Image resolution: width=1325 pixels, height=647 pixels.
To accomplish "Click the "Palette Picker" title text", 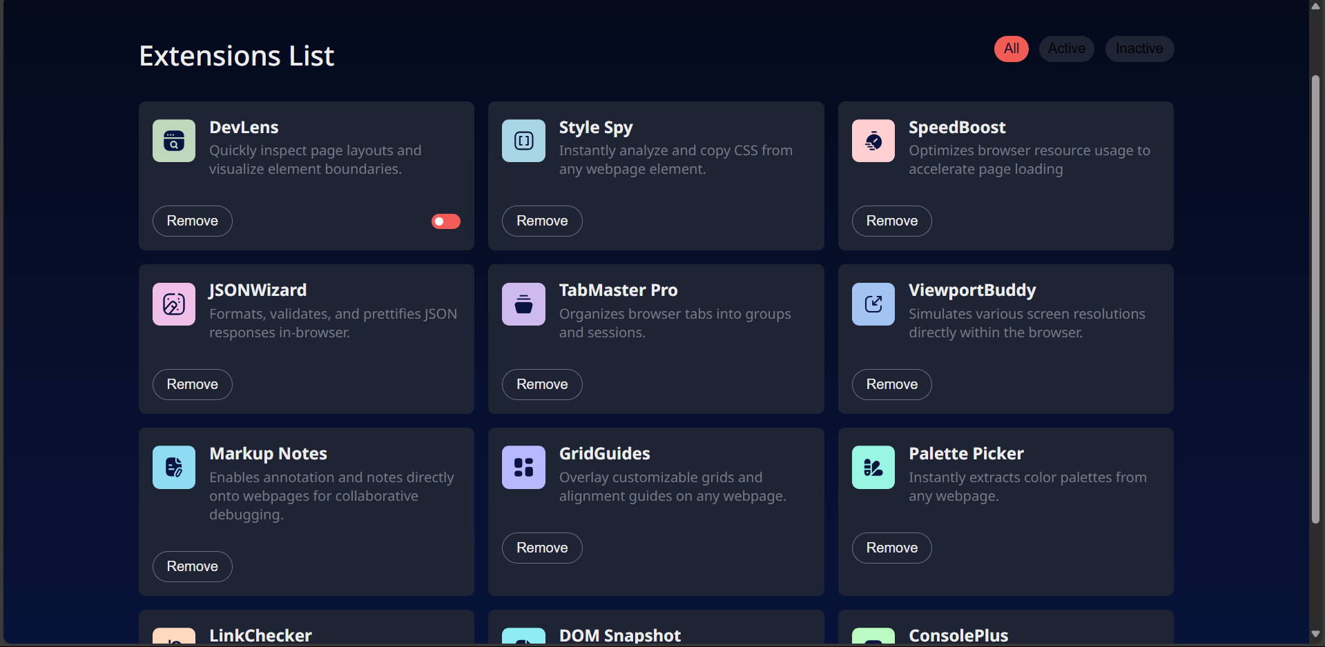I will pyautogui.click(x=966, y=454).
